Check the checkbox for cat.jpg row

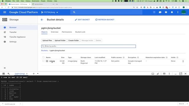tap(43, 61)
